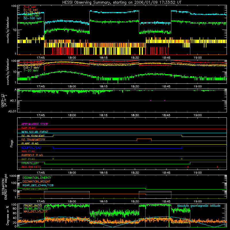Click the A0.1 tick label on GOES axis
This screenshot has width=230, height=230.
[13, 101]
